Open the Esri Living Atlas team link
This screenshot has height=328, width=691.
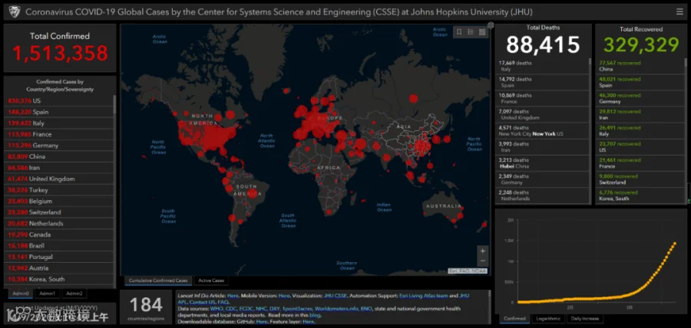tap(424, 296)
